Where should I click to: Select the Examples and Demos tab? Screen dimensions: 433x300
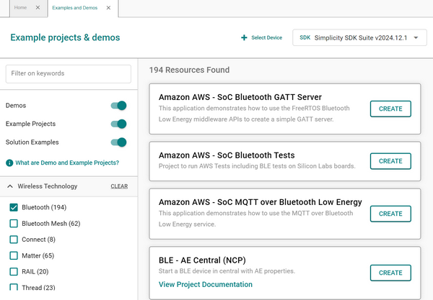[75, 8]
